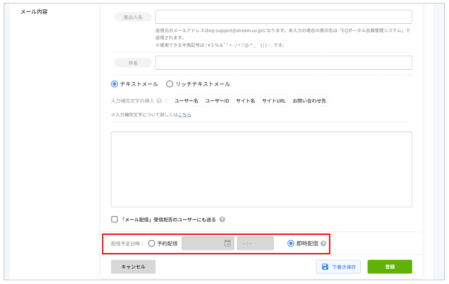Click help icon beside 即時配信

tap(323, 243)
